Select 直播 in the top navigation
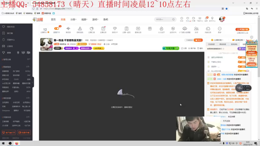Viewport: 260px width, 146px height. point(63,19)
